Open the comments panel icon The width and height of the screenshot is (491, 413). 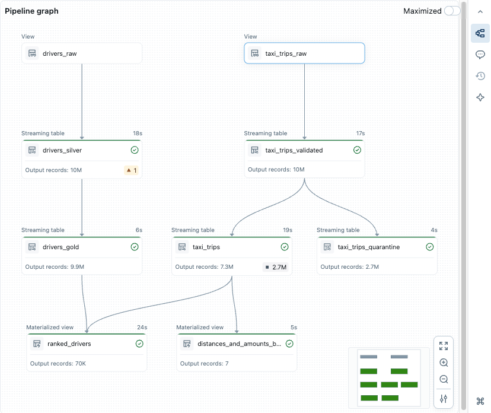coord(480,55)
